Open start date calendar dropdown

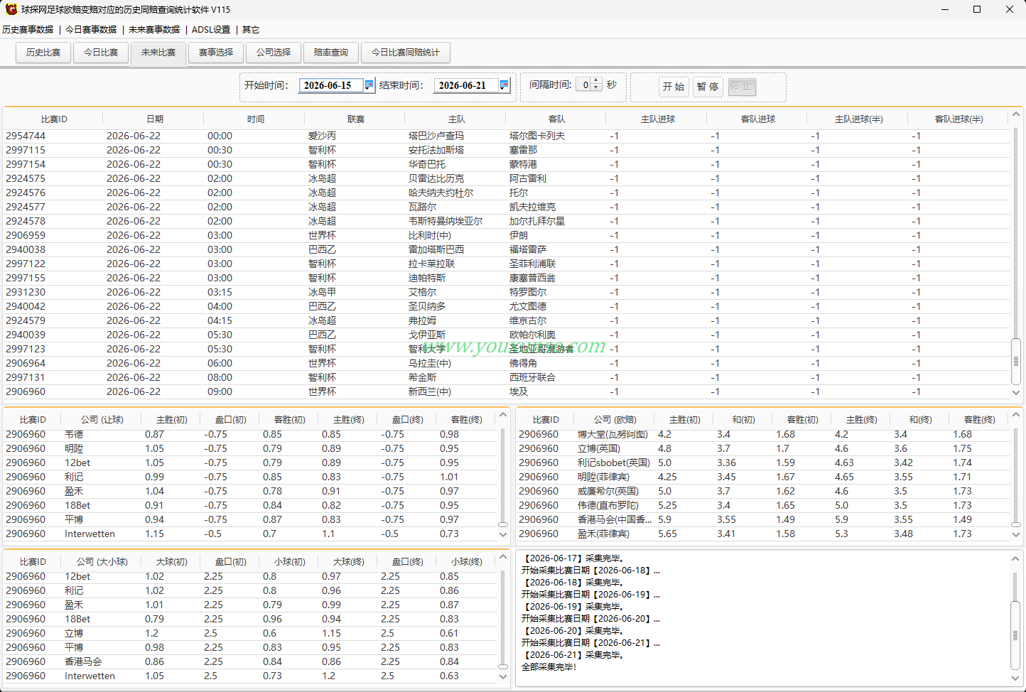click(x=369, y=85)
